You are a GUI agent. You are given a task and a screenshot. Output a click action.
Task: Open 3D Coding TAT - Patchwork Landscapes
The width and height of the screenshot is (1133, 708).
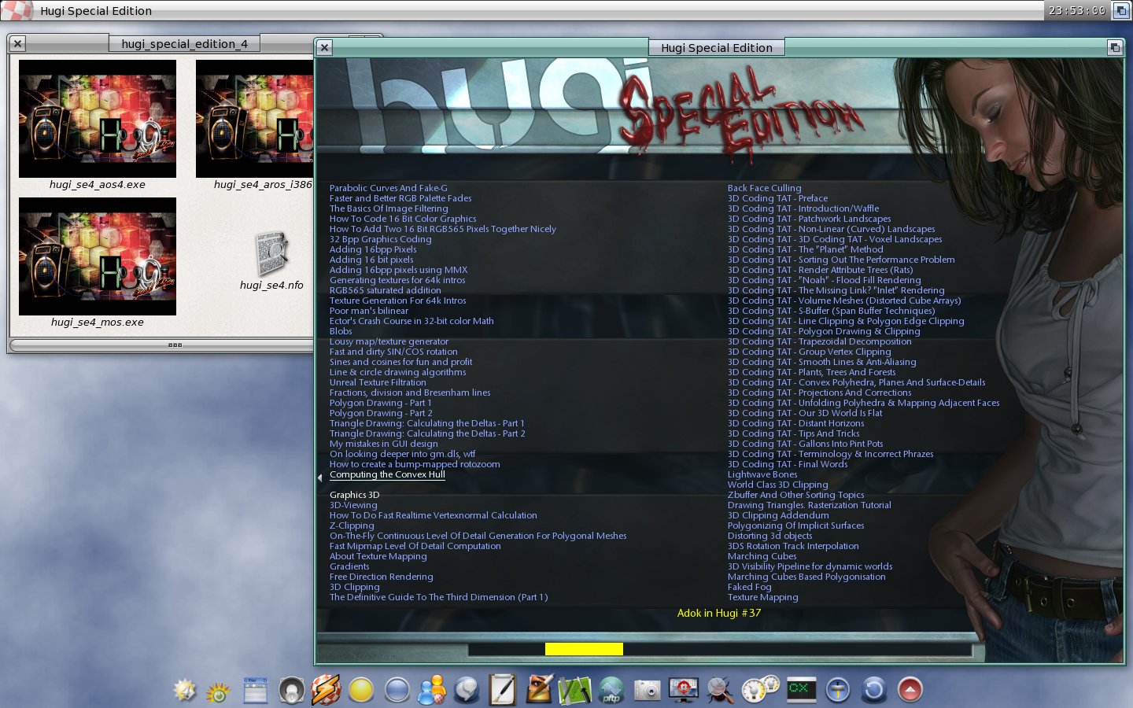point(810,219)
